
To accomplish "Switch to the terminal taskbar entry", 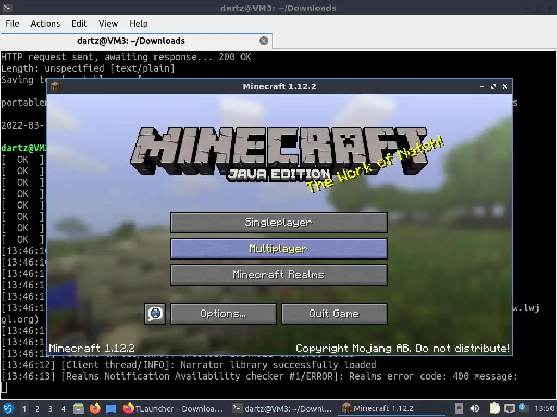I will click(282, 408).
